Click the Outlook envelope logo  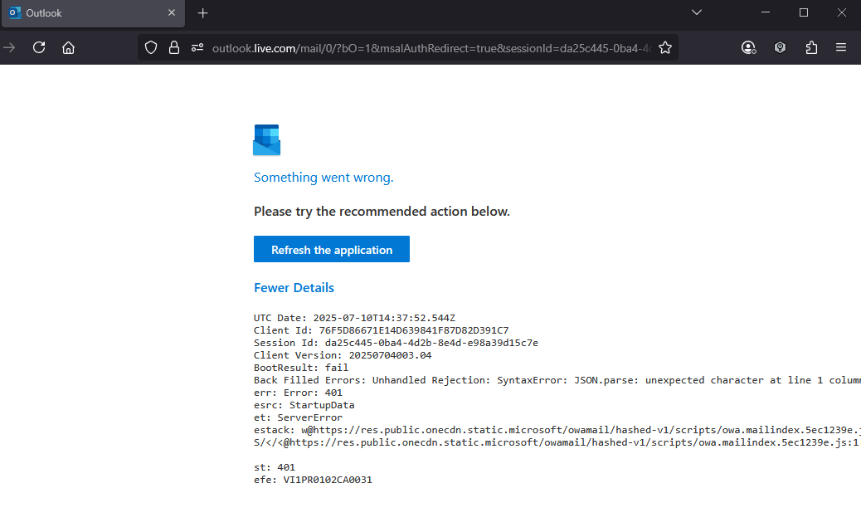coord(267,140)
